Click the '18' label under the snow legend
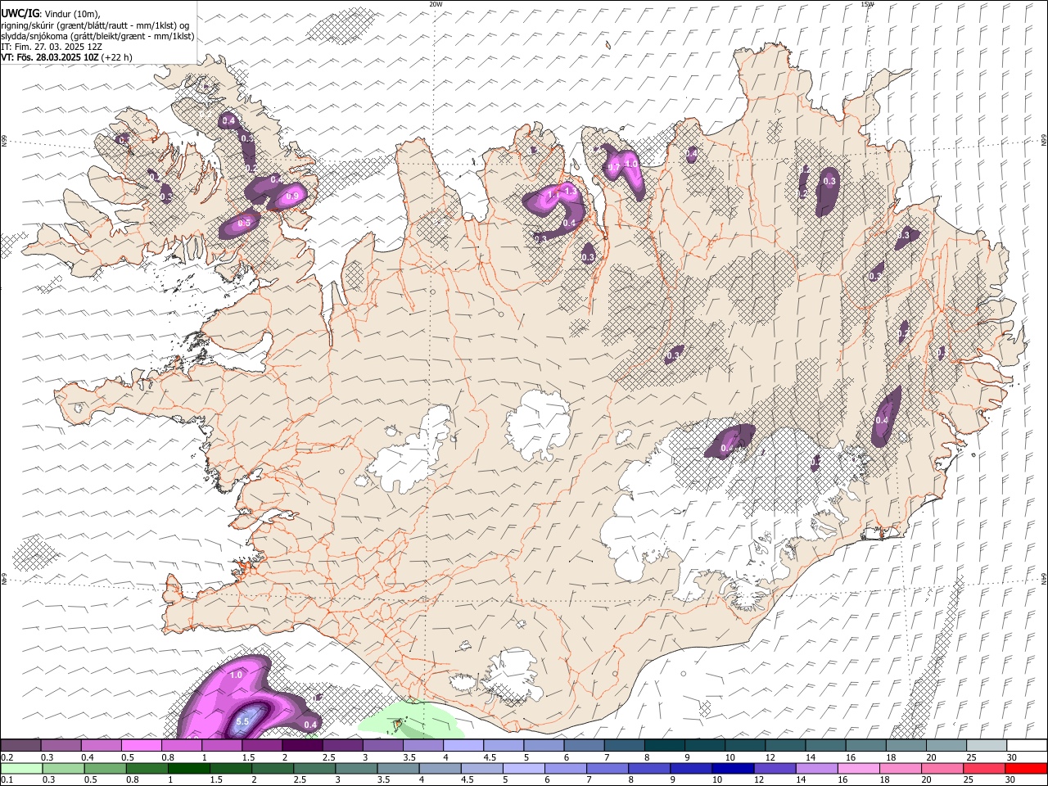Viewport: 1048px width, 786px height. (892, 757)
